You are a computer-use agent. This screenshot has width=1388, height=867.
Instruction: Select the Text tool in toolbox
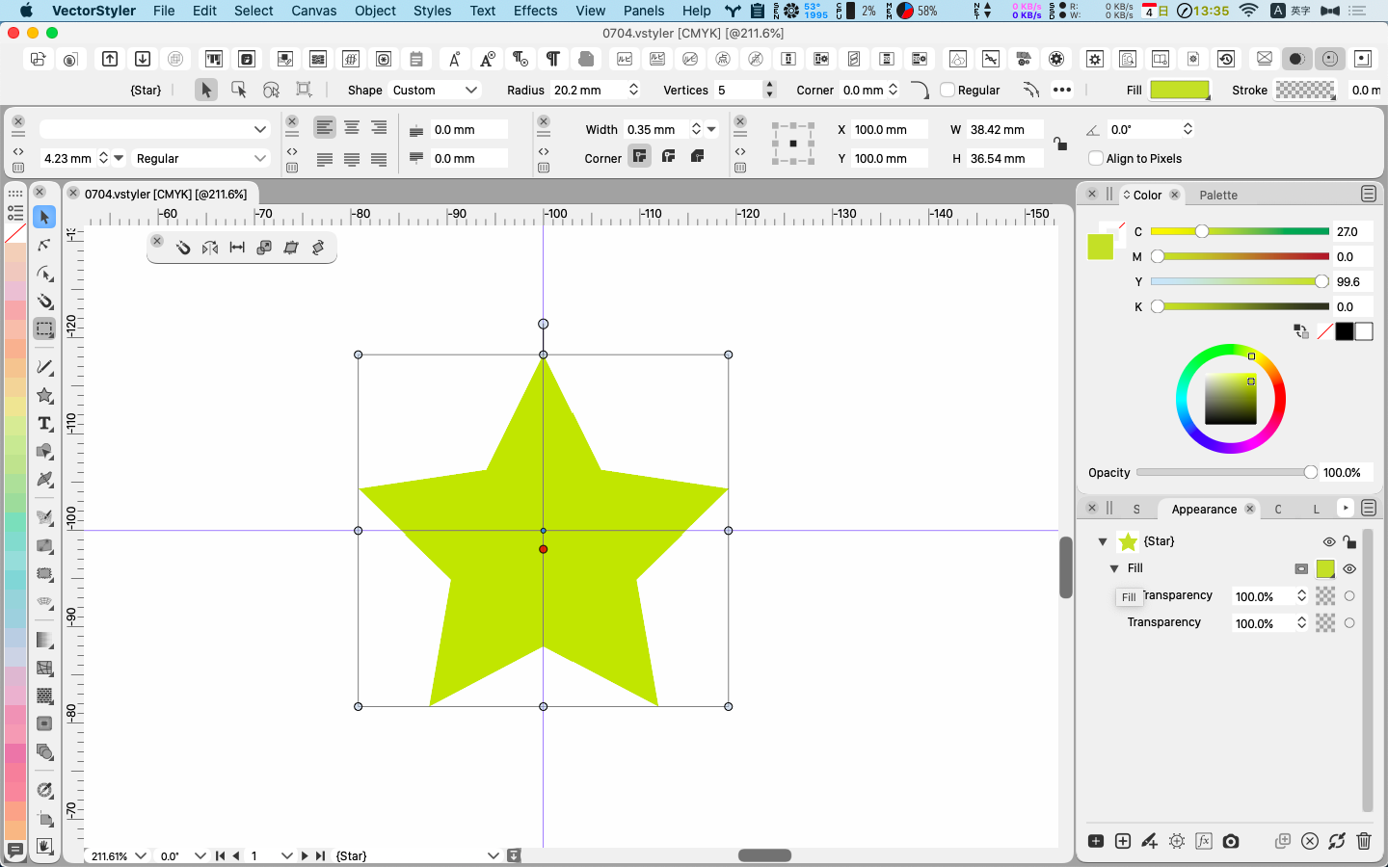44,424
